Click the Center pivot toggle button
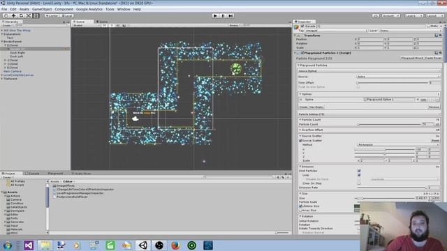The image size is (447, 251). (x=52, y=15)
